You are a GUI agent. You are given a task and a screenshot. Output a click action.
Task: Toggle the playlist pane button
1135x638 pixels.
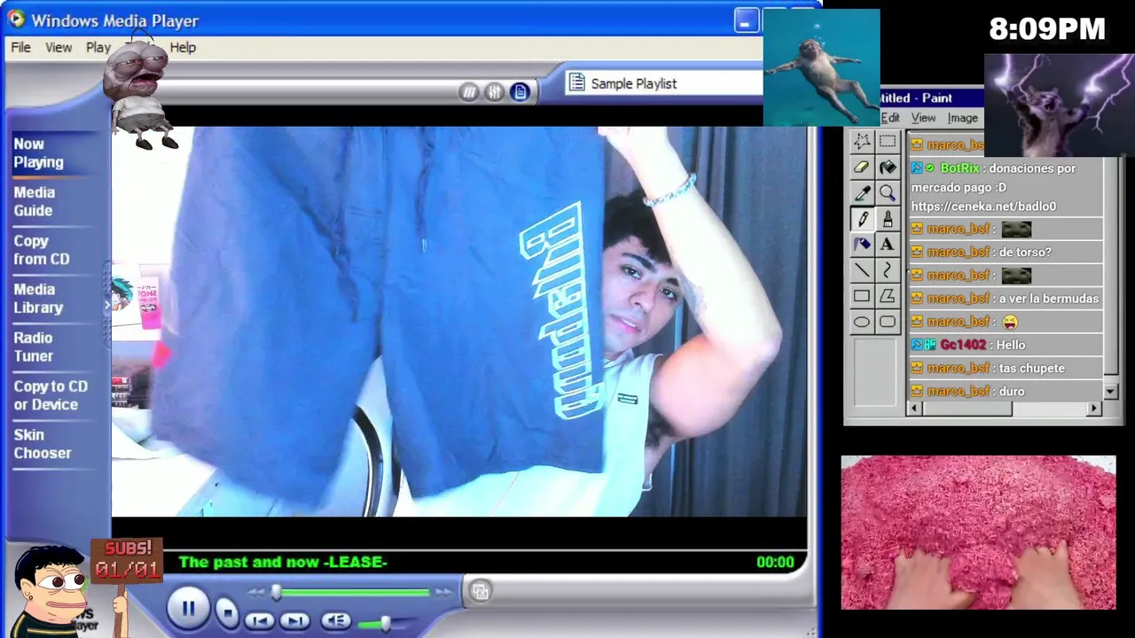pyautogui.click(x=521, y=92)
